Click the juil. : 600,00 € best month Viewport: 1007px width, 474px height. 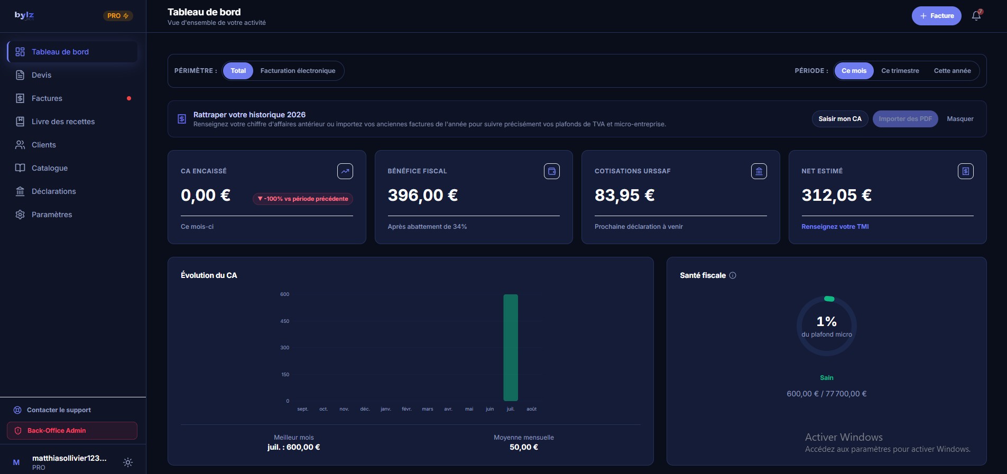[x=294, y=447]
